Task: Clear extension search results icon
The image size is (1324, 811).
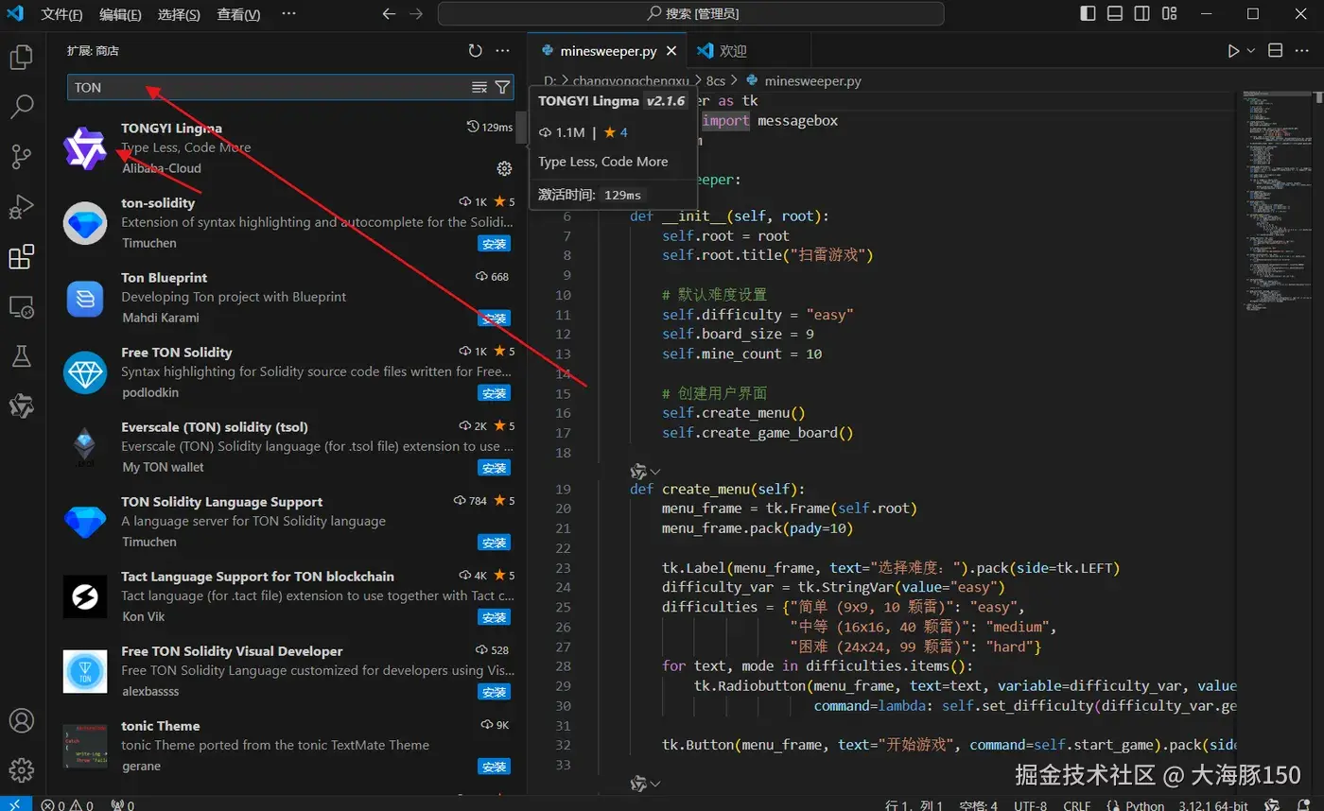Action: coord(479,87)
